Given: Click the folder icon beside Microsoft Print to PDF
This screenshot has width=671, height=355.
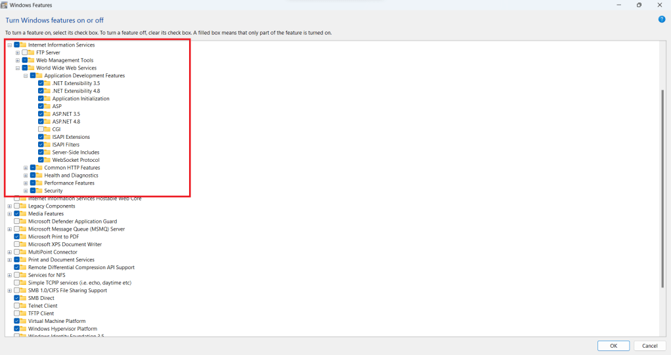Looking at the screenshot, I should (x=24, y=237).
